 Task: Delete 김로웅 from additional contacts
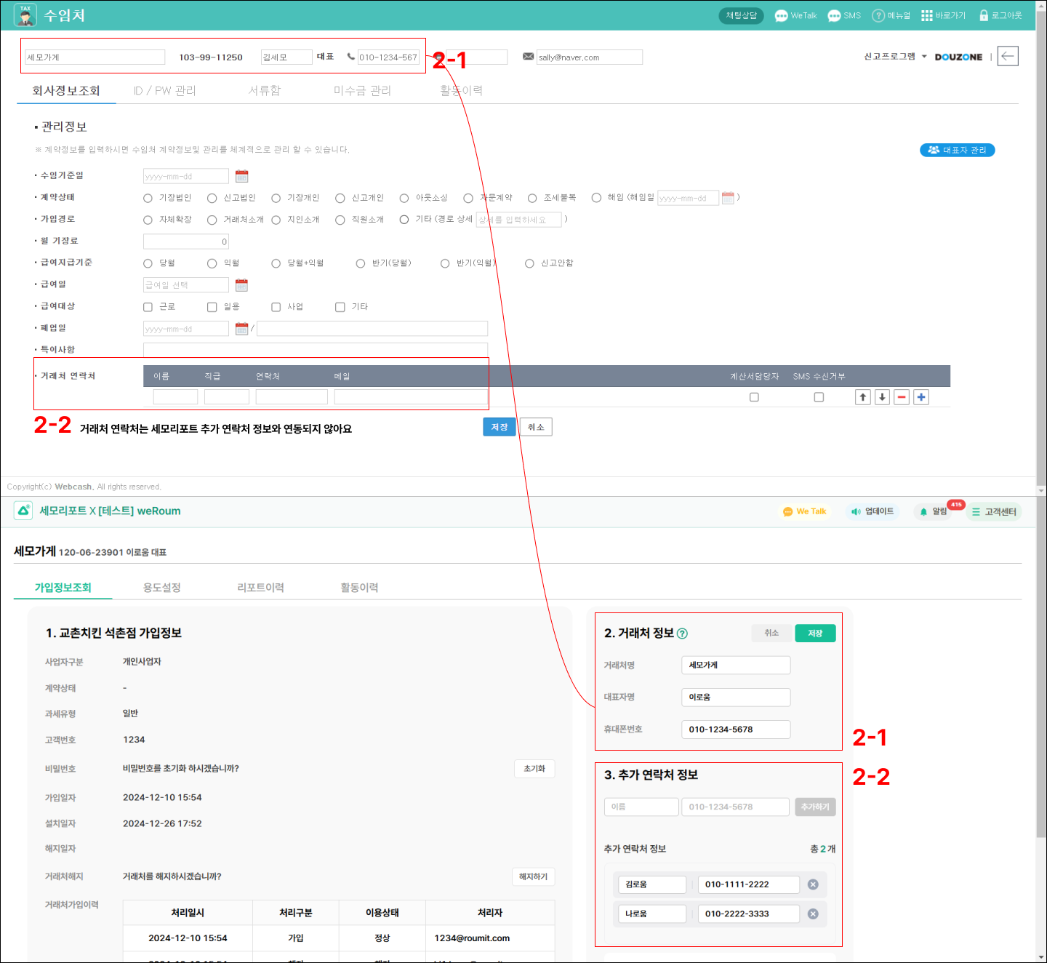(x=813, y=884)
